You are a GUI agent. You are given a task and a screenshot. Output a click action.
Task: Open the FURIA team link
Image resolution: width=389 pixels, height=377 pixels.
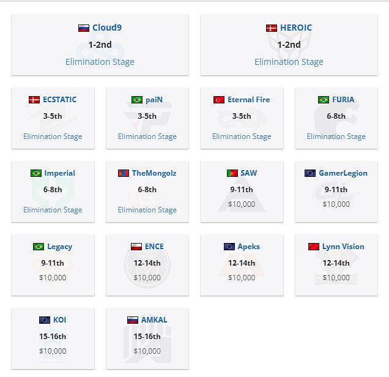pyautogui.click(x=343, y=100)
